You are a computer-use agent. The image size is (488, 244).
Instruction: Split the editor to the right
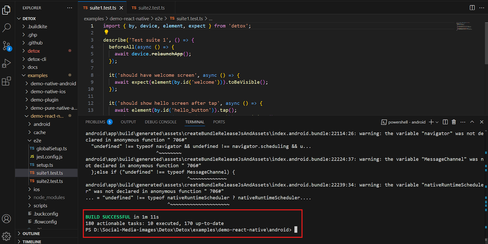pyautogui.click(x=472, y=8)
